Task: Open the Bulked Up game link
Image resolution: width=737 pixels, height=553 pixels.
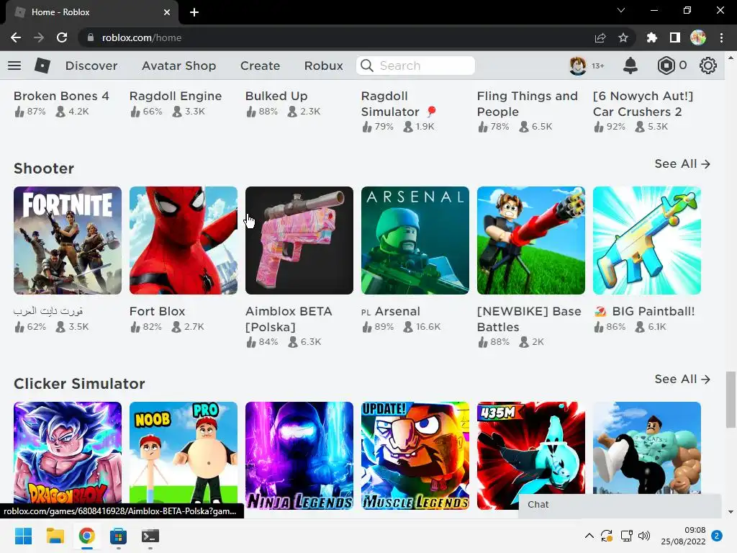Action: pos(276,96)
